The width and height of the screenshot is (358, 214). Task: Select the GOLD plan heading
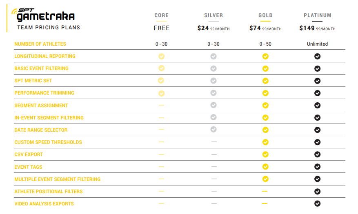click(265, 15)
